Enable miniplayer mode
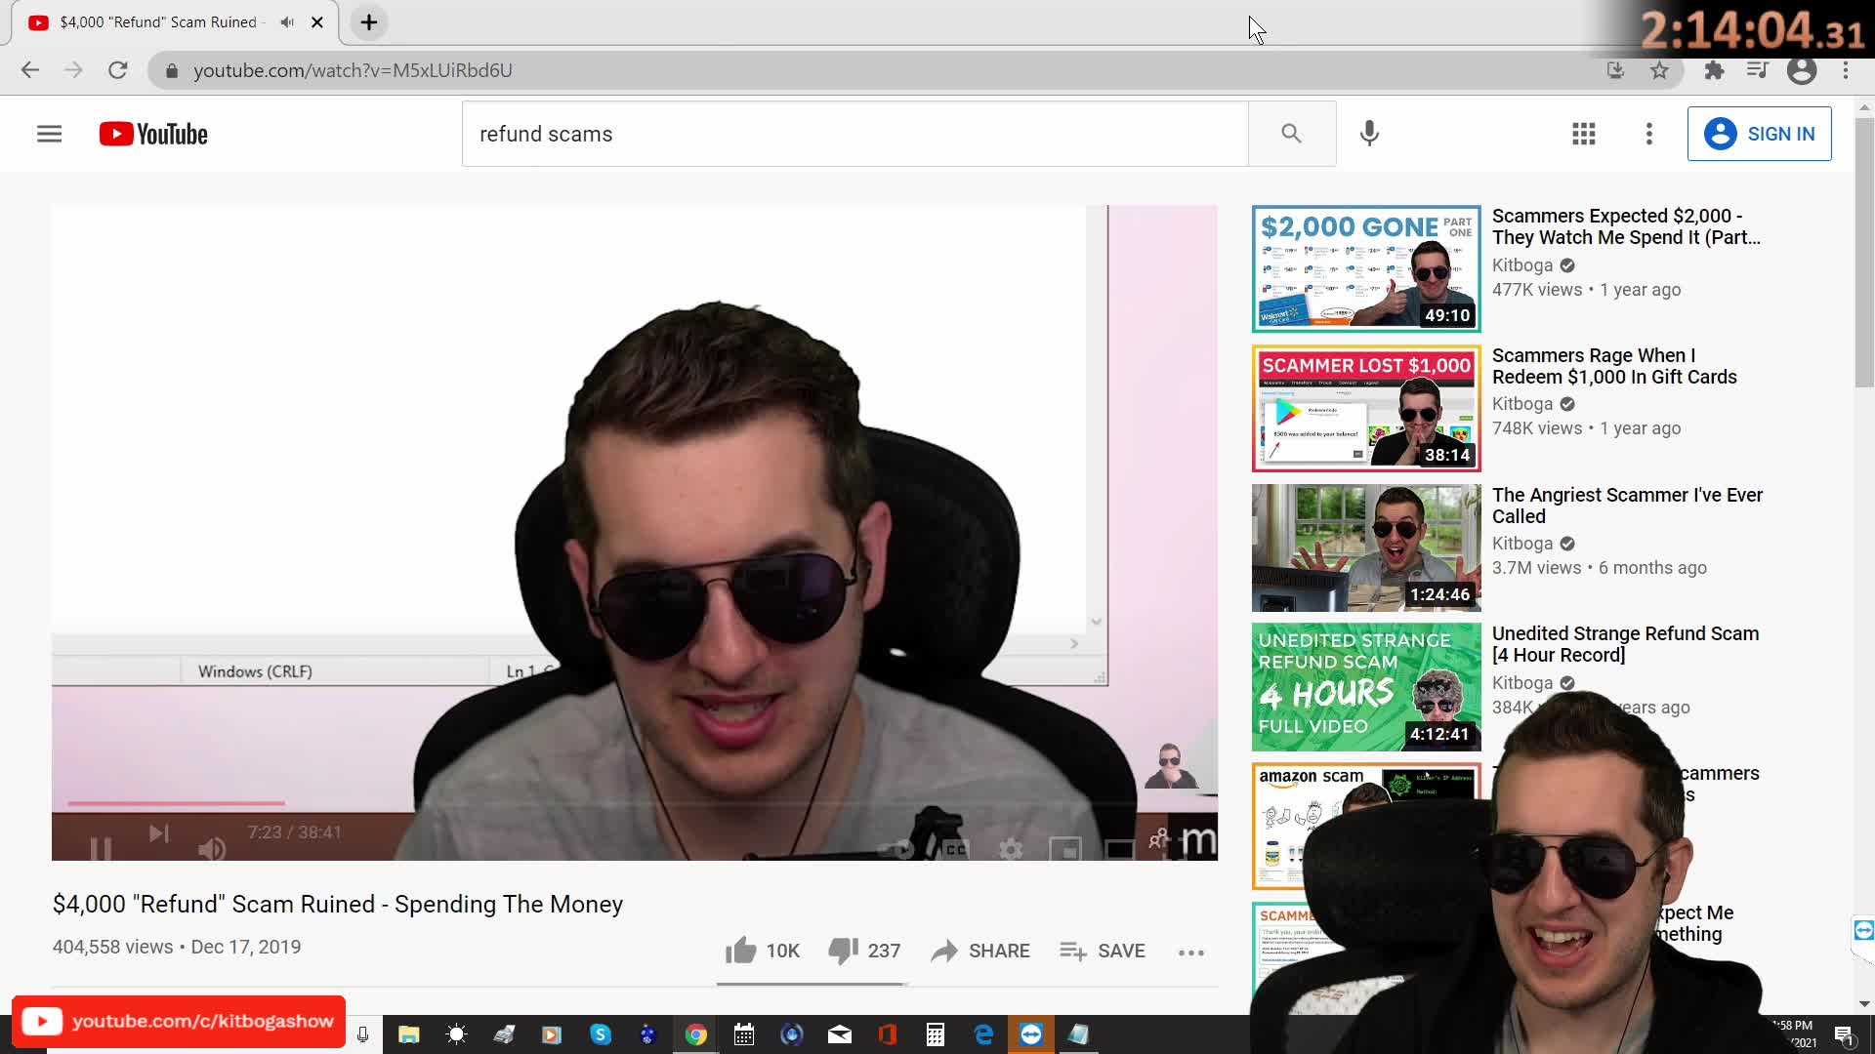The height and width of the screenshot is (1054, 1875). pyautogui.click(x=1064, y=849)
